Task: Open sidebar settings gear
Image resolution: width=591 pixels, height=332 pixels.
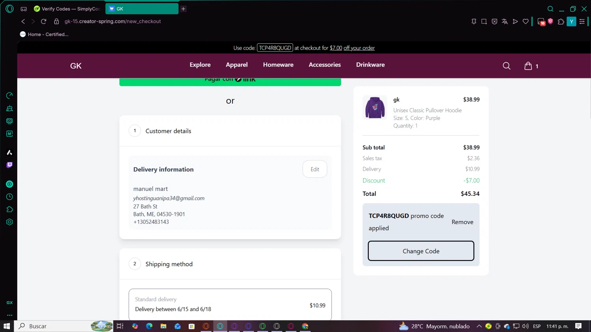Action: [x=9, y=222]
